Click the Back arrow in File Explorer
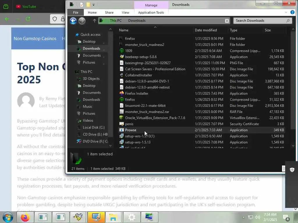Image resolution: width=298 pixels, height=223 pixels. [x=73, y=21]
